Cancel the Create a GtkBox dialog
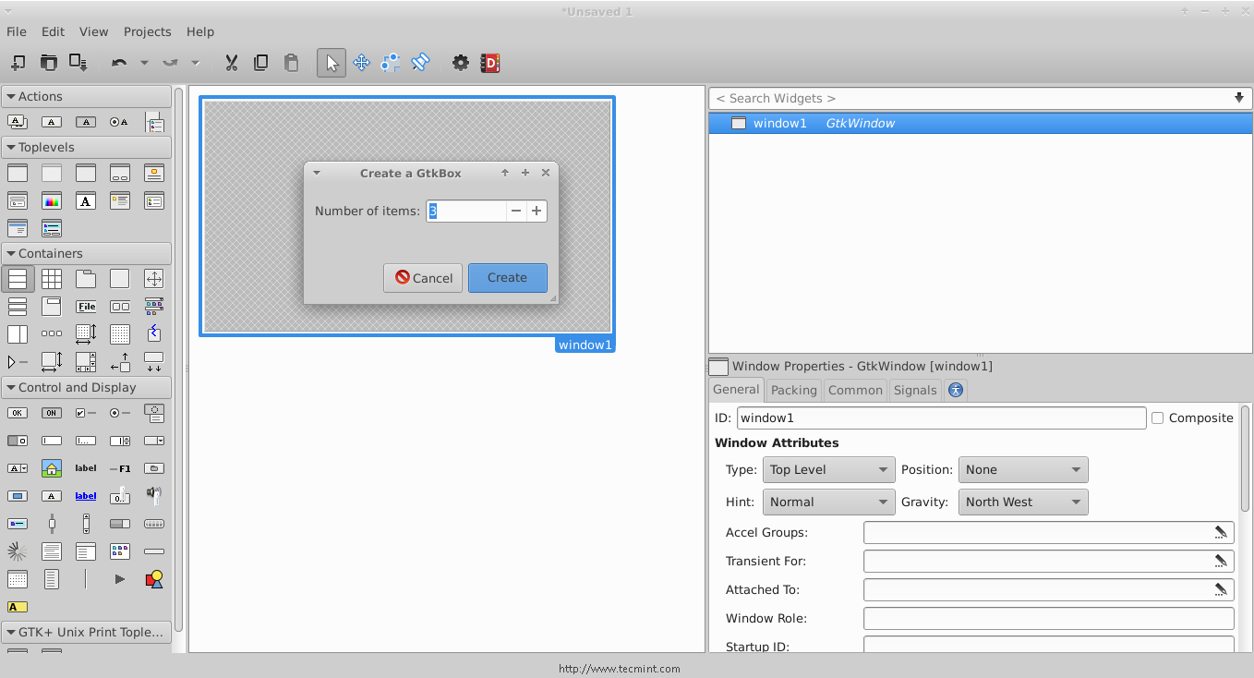 [423, 278]
